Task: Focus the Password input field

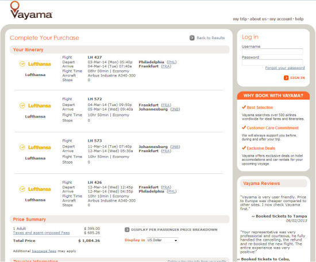Action: (x=272, y=62)
